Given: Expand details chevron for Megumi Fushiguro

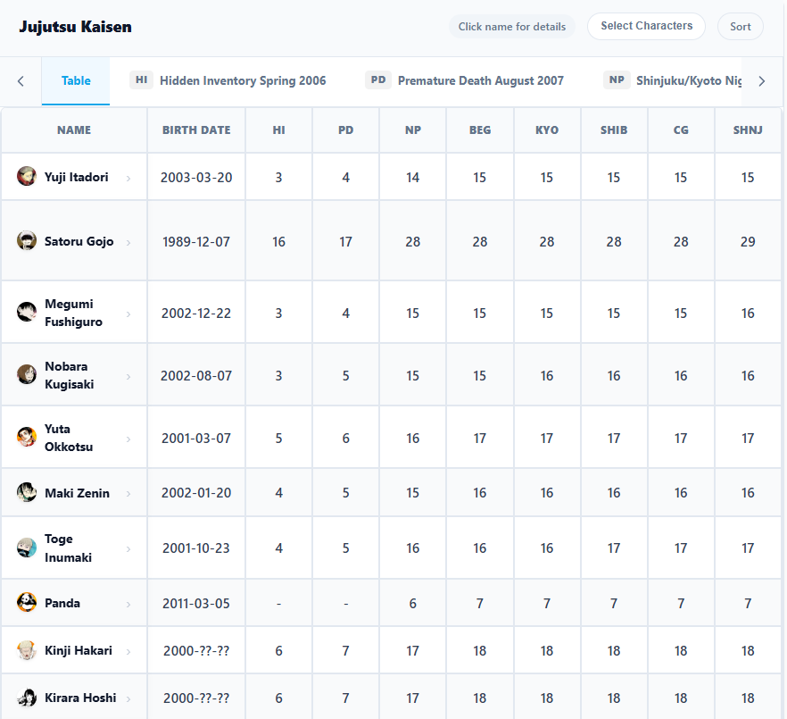Looking at the screenshot, I should point(128,314).
